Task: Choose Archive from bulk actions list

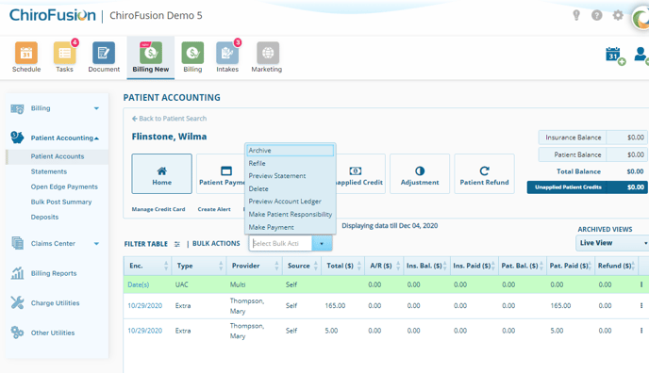Action: click(291, 151)
